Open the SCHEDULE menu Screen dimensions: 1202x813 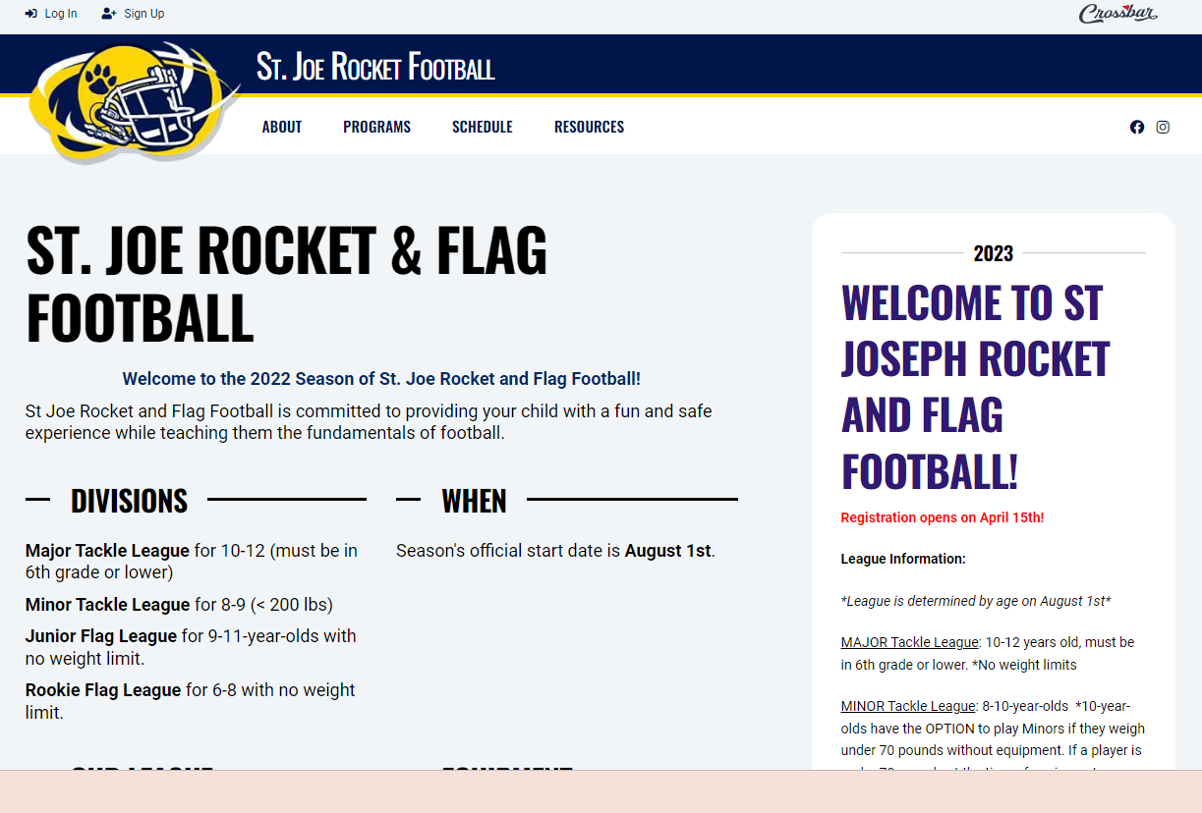(483, 127)
